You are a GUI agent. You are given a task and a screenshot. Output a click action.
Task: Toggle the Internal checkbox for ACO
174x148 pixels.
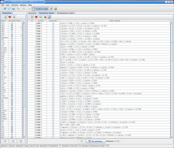(x=12, y=23)
